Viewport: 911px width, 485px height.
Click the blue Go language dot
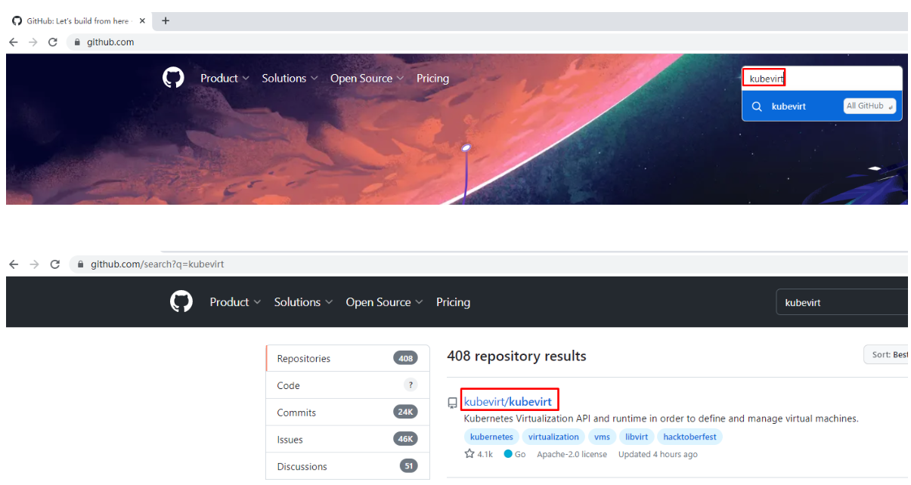[508, 454]
